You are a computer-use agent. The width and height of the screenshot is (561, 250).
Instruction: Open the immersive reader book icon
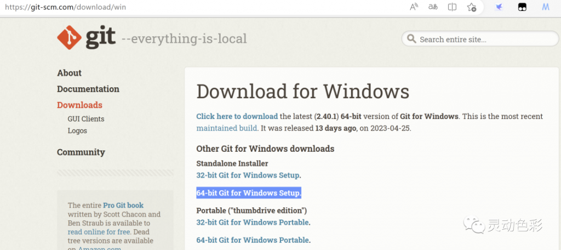(452, 7)
